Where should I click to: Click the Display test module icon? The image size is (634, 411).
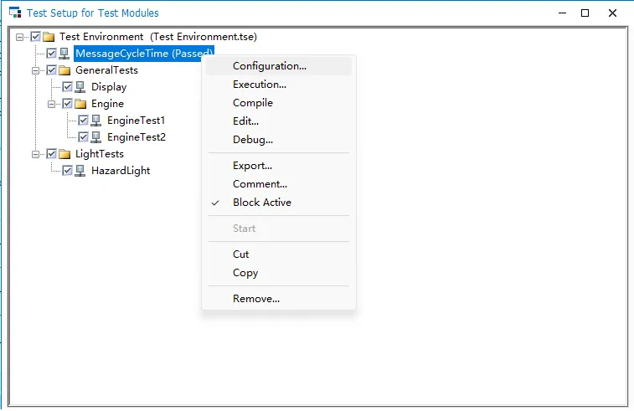pyautogui.click(x=80, y=87)
